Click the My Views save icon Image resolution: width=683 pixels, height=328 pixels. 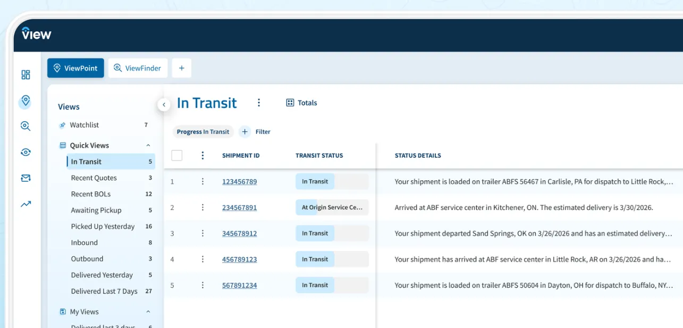point(63,312)
